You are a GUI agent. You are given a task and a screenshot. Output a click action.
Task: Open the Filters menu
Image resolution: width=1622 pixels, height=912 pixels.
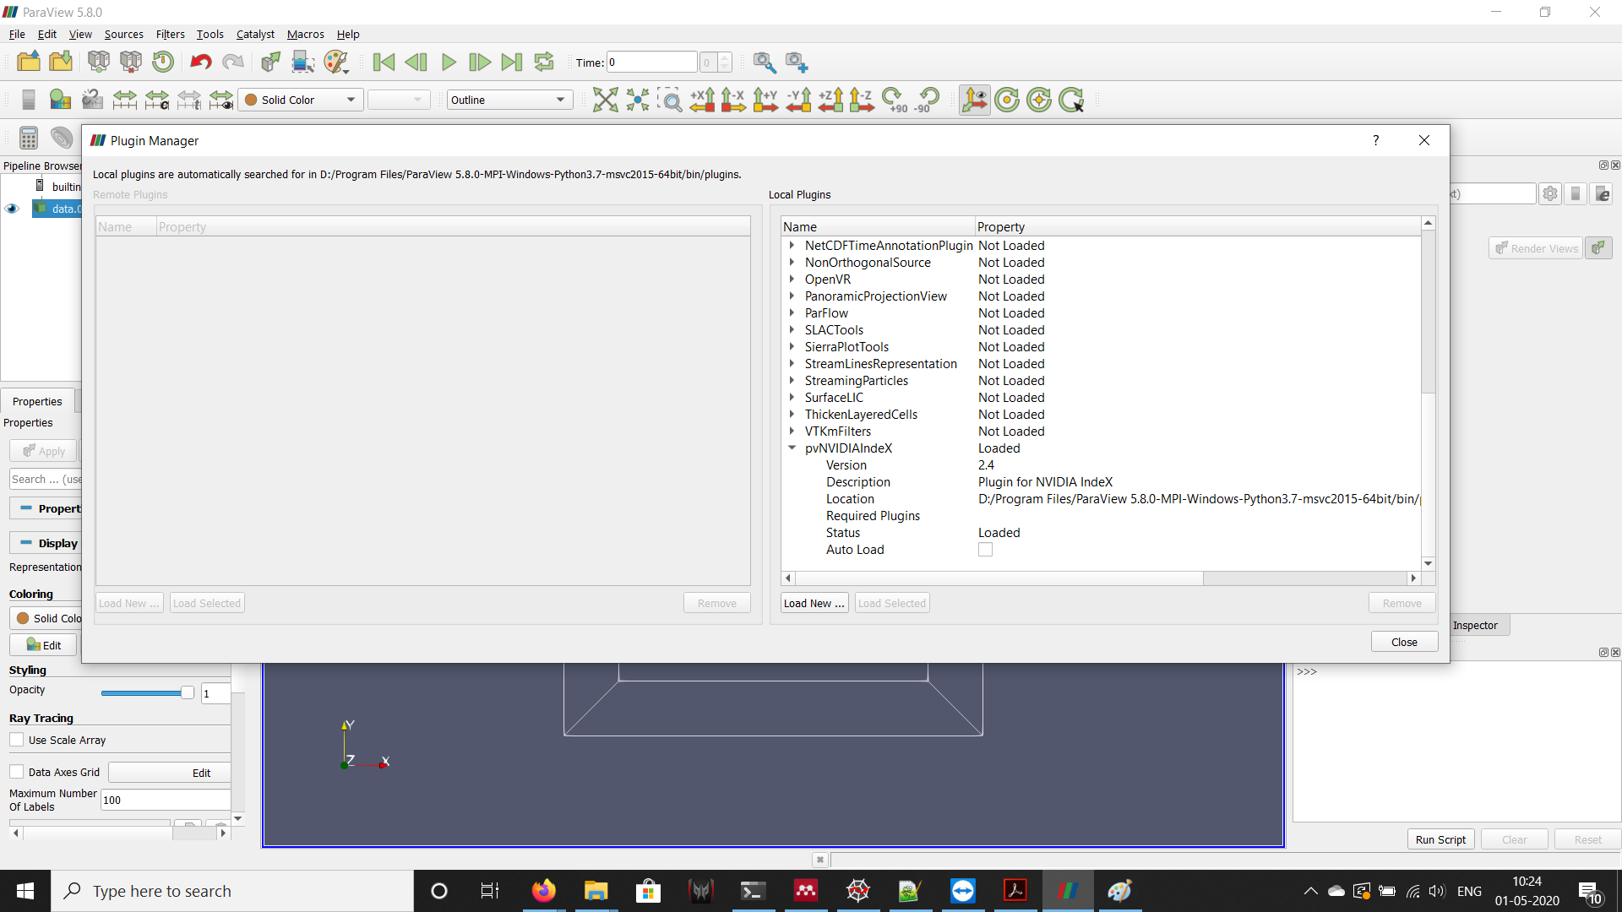[170, 34]
